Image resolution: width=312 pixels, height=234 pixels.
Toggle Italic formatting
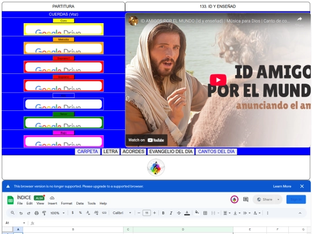(171, 213)
